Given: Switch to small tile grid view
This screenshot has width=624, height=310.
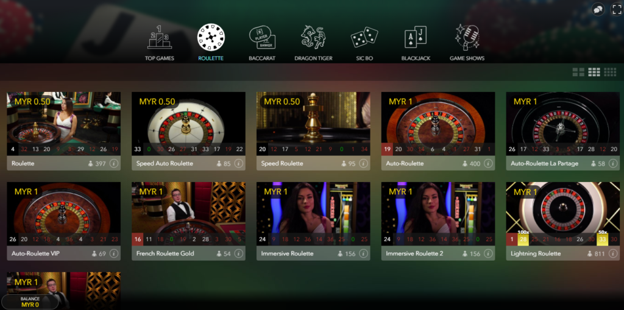Looking at the screenshot, I should (610, 72).
